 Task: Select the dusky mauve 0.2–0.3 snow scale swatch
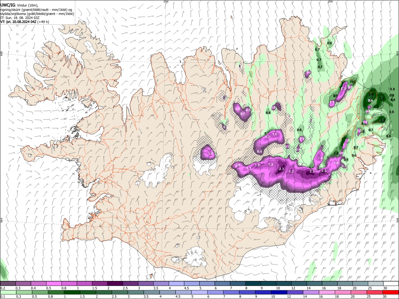8,283
